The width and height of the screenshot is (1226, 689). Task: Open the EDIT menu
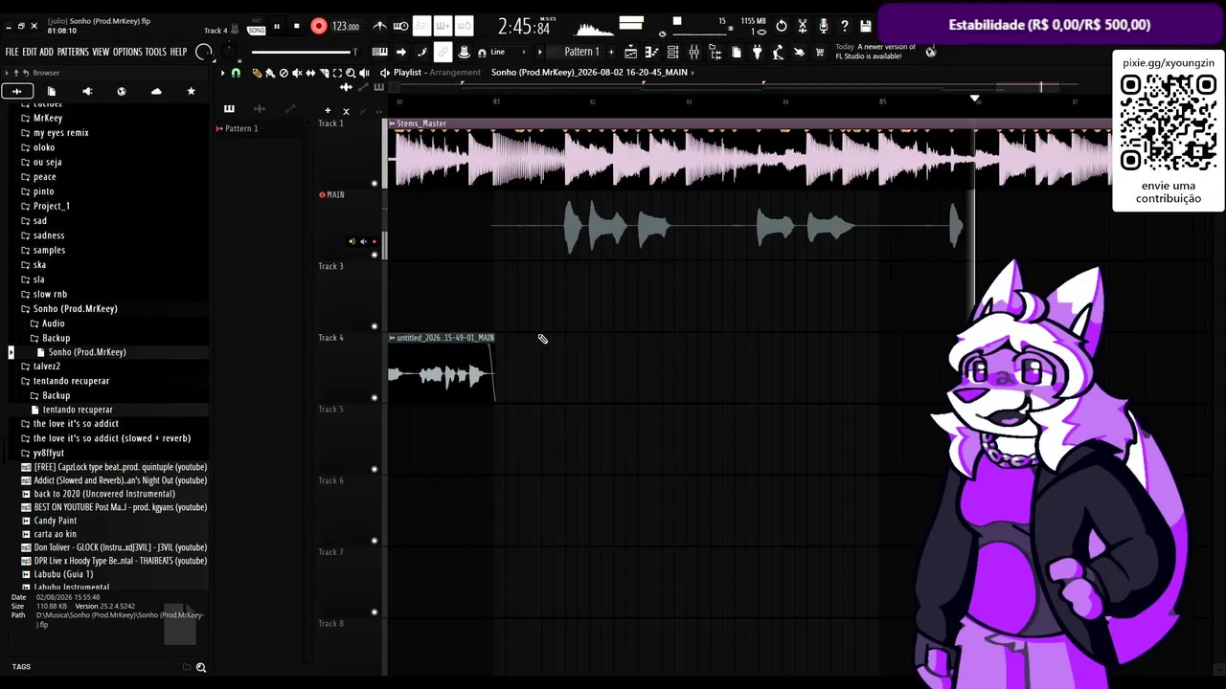tap(30, 52)
